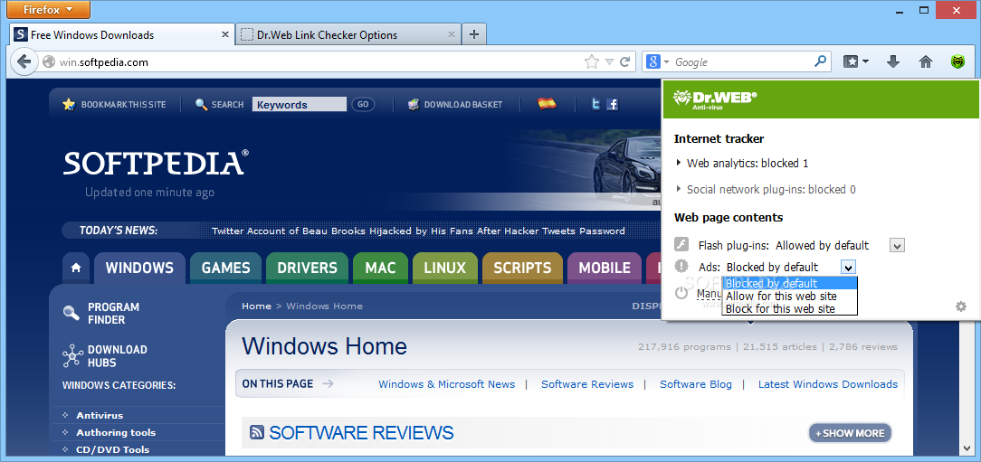This screenshot has width=981, height=462.
Task: Click the Download Basket icon
Action: [x=414, y=104]
